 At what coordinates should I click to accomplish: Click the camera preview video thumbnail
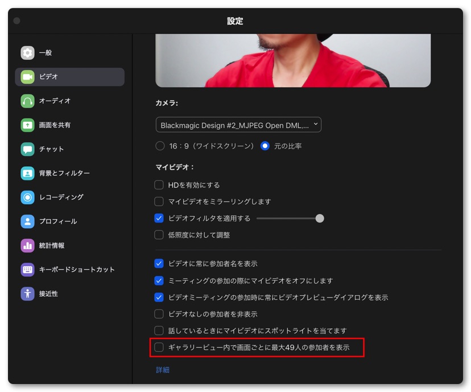point(293,60)
